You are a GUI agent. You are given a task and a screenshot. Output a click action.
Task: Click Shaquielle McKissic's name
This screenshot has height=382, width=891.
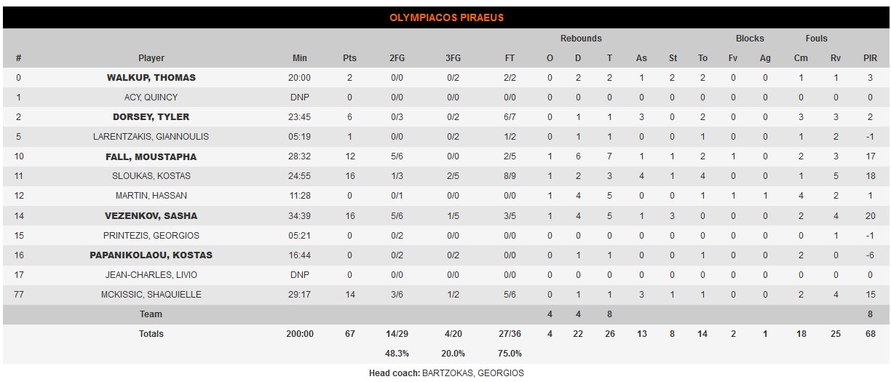pyautogui.click(x=151, y=294)
